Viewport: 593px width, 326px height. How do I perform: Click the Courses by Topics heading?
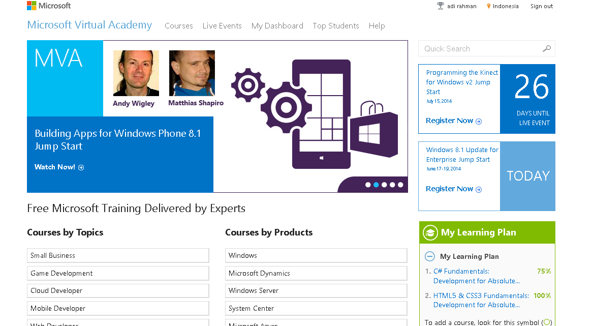tap(65, 232)
